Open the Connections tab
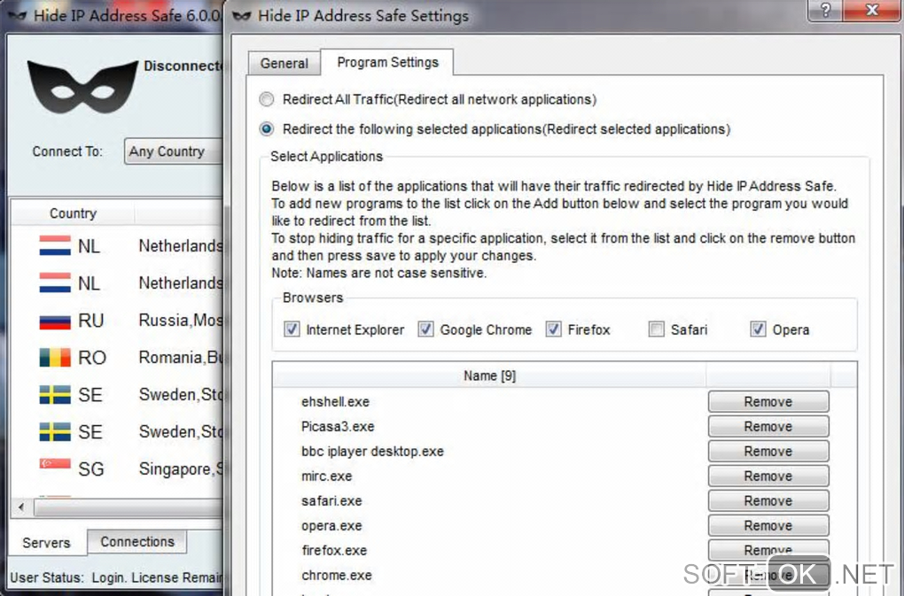Viewport: 904px width, 596px height. (137, 541)
